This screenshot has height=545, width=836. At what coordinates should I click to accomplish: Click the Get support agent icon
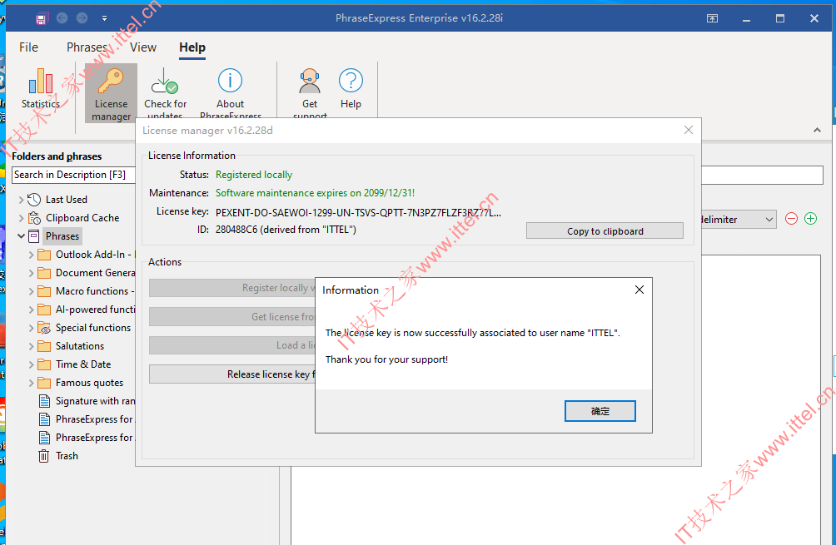309,81
